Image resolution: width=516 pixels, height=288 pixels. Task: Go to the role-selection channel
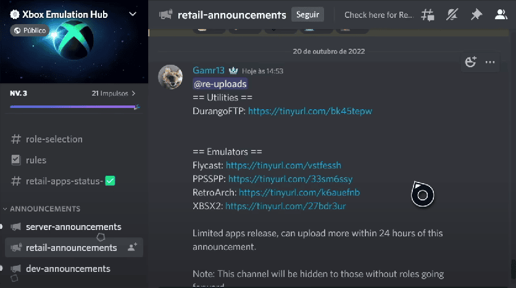pyautogui.click(x=54, y=139)
